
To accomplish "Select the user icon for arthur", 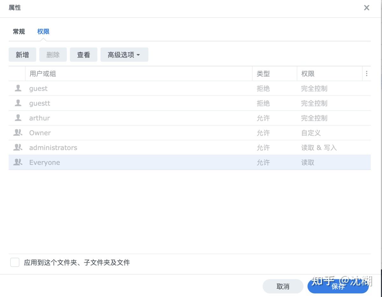I will 18,118.
